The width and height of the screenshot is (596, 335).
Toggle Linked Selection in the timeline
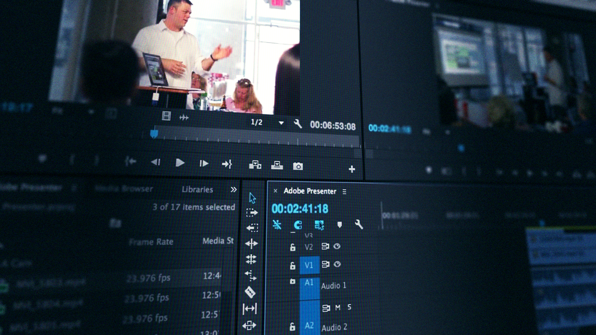[x=277, y=225]
